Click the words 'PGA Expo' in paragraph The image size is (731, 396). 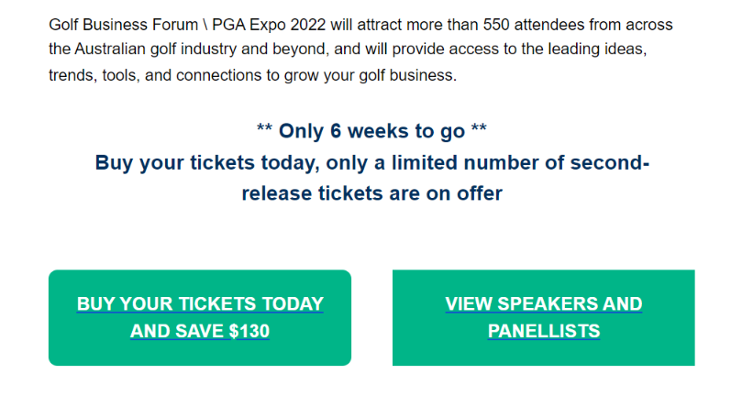[249, 25]
